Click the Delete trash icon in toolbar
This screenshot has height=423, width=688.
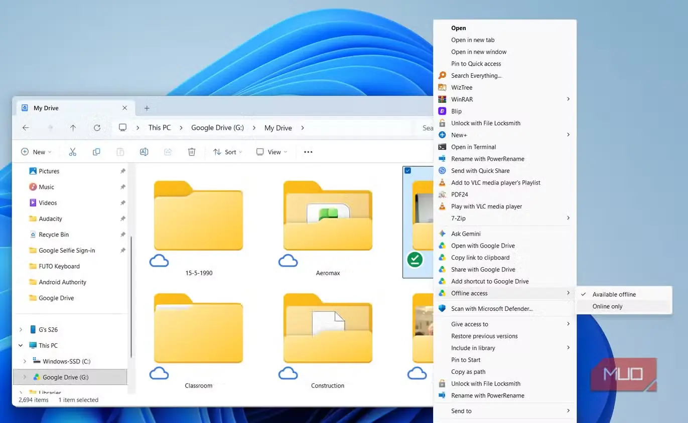[x=192, y=152]
